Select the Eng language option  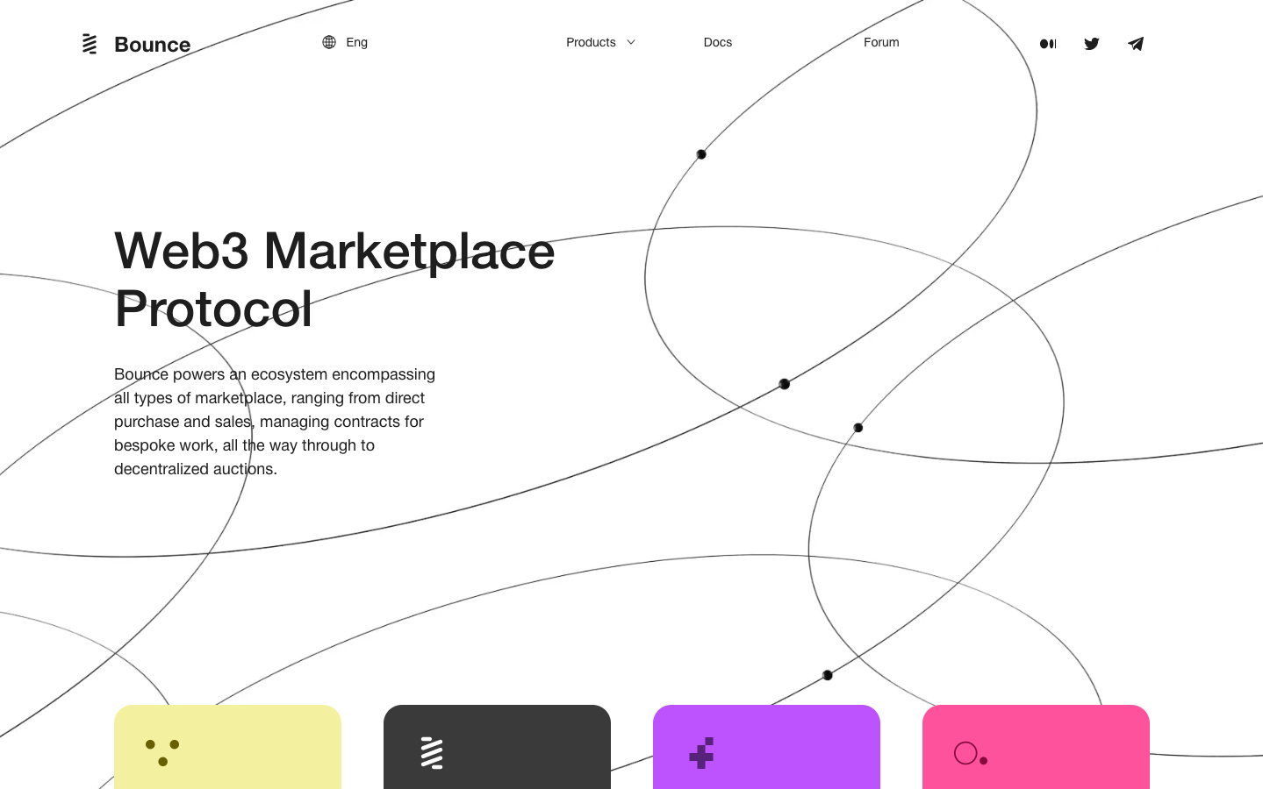coord(356,42)
